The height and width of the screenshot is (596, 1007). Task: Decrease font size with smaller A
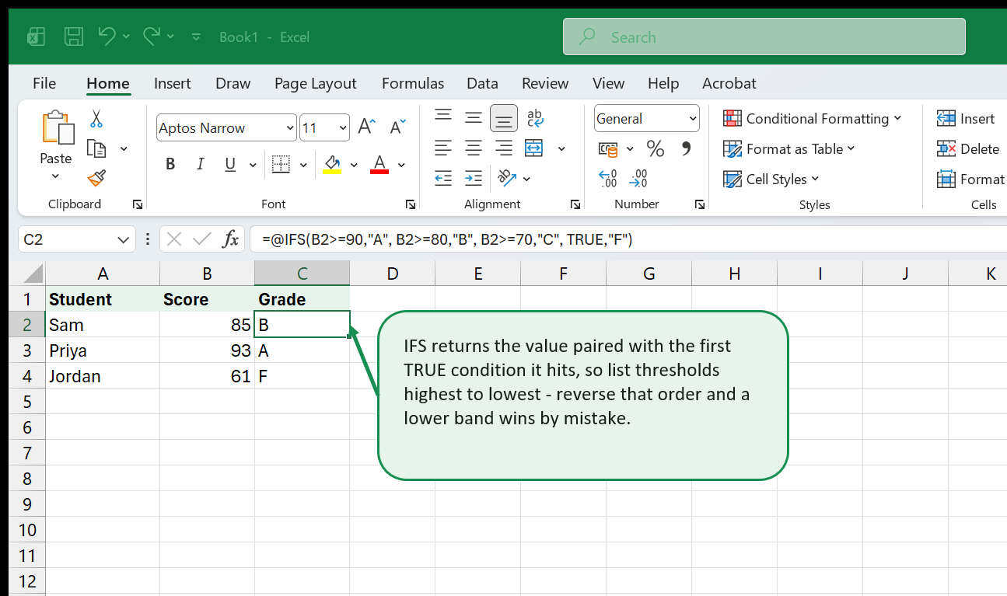coord(398,127)
